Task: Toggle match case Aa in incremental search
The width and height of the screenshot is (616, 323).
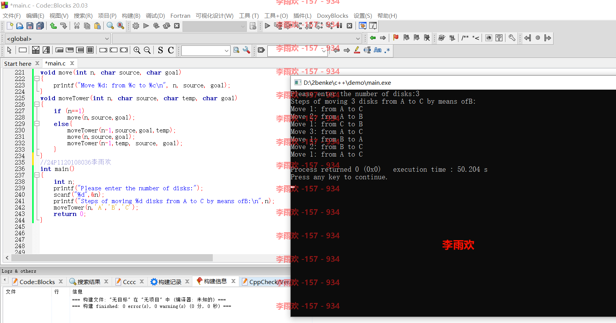Action: (377, 50)
